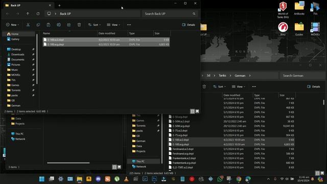Screen dimensions: 327x184
Task: Open View dropdown in German window
Action: coord(239,86)
